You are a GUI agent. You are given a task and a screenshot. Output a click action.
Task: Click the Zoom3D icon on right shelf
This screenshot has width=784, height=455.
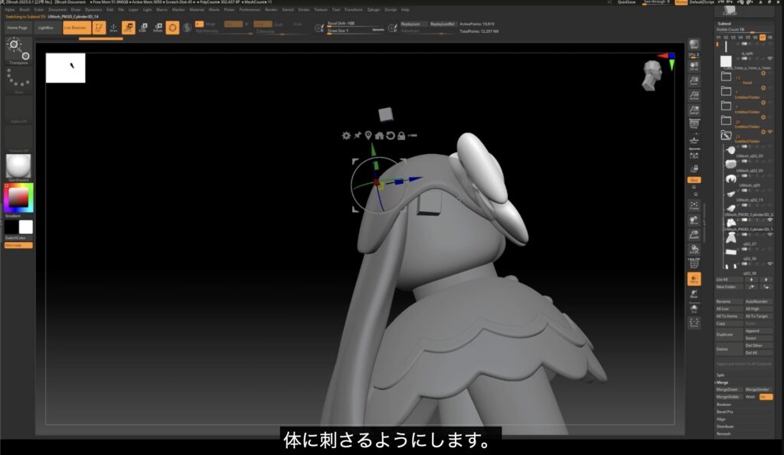point(694,234)
